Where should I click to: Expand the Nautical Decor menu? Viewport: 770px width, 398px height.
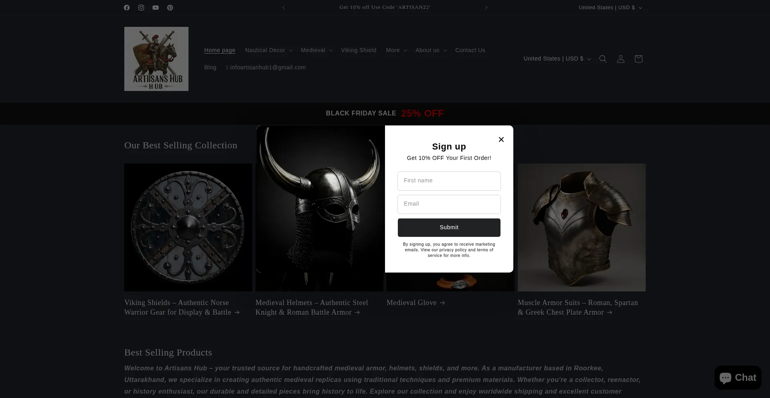(x=269, y=50)
